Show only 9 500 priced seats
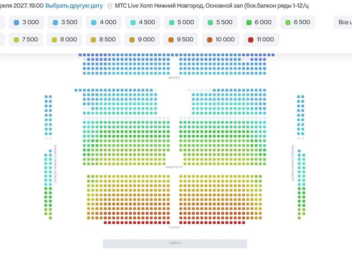 point(181,40)
